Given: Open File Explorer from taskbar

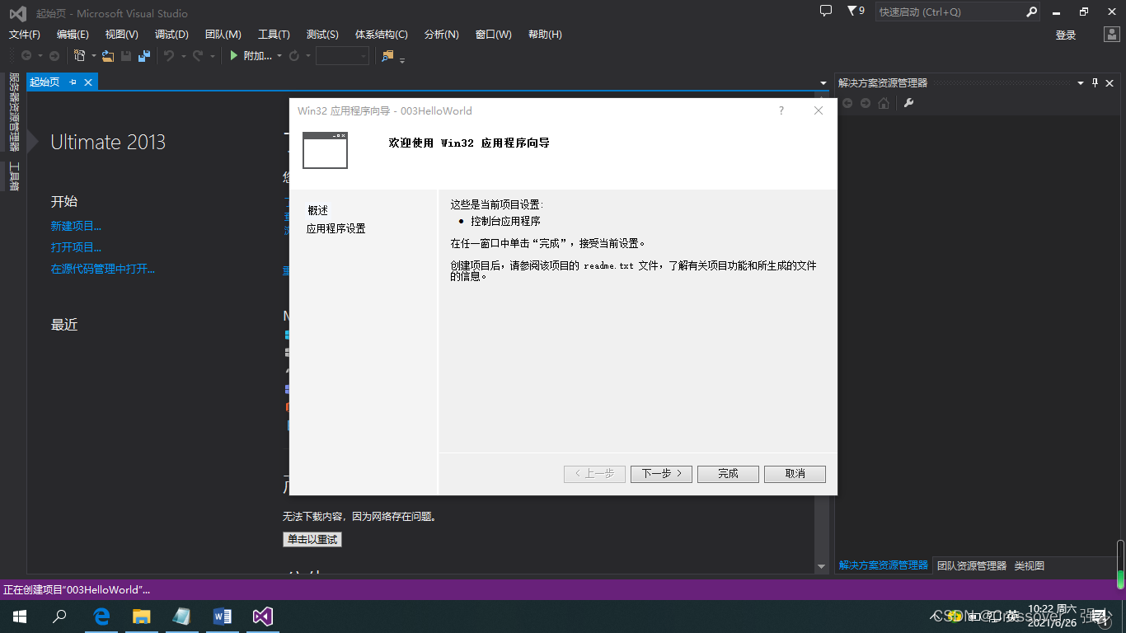Looking at the screenshot, I should 142,617.
